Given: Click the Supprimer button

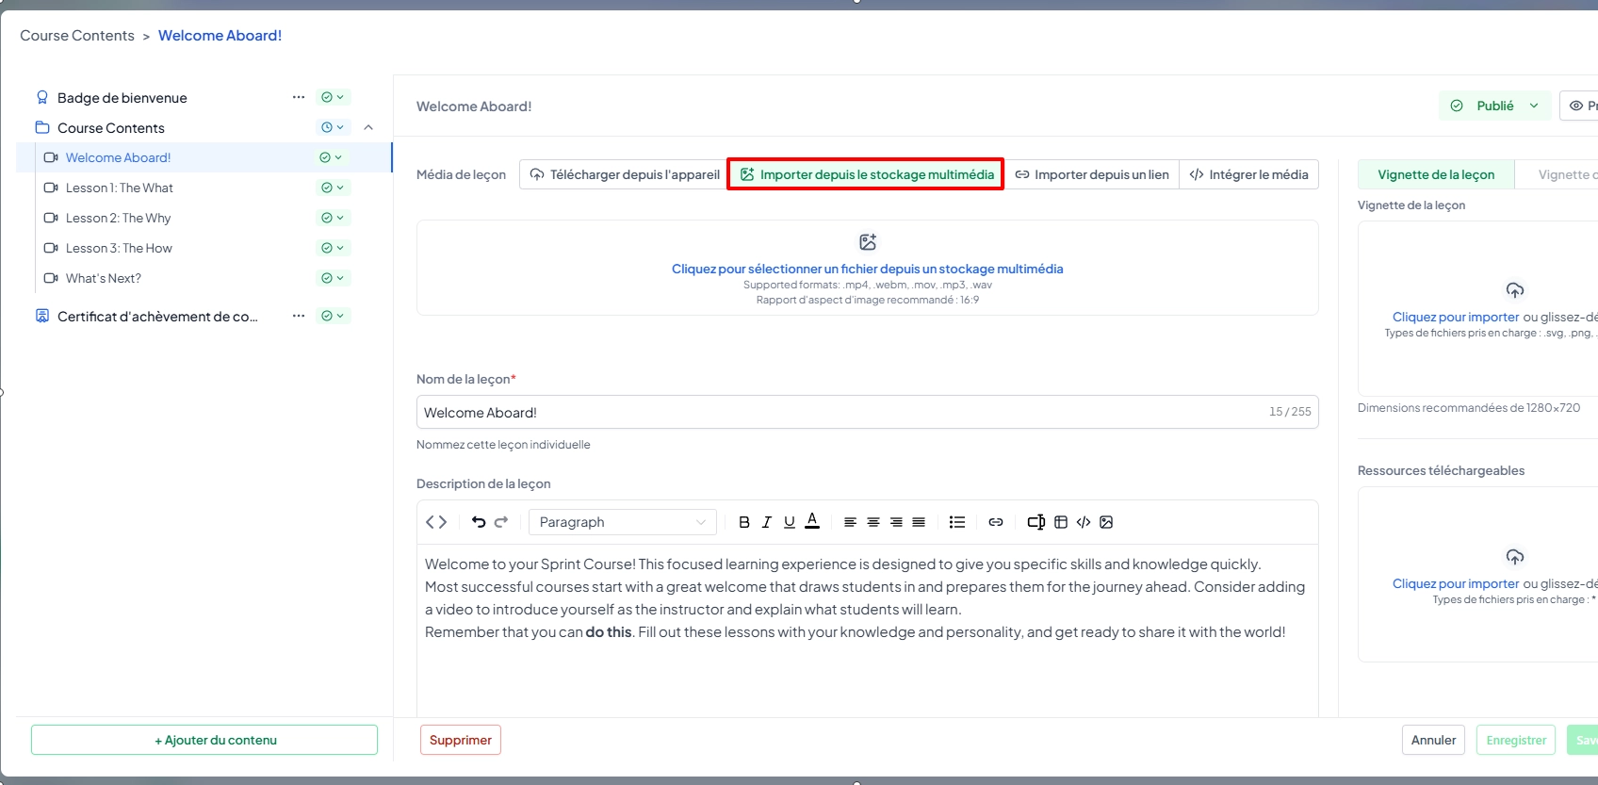Looking at the screenshot, I should (x=460, y=740).
